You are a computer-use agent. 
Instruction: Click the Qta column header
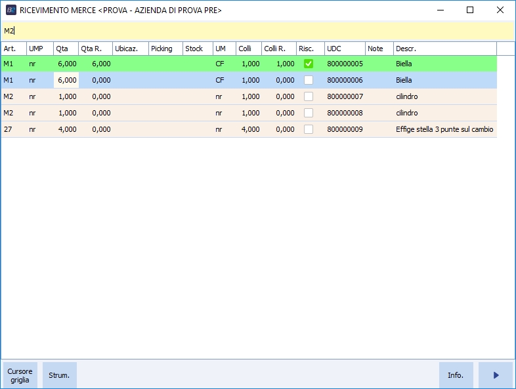click(66, 49)
